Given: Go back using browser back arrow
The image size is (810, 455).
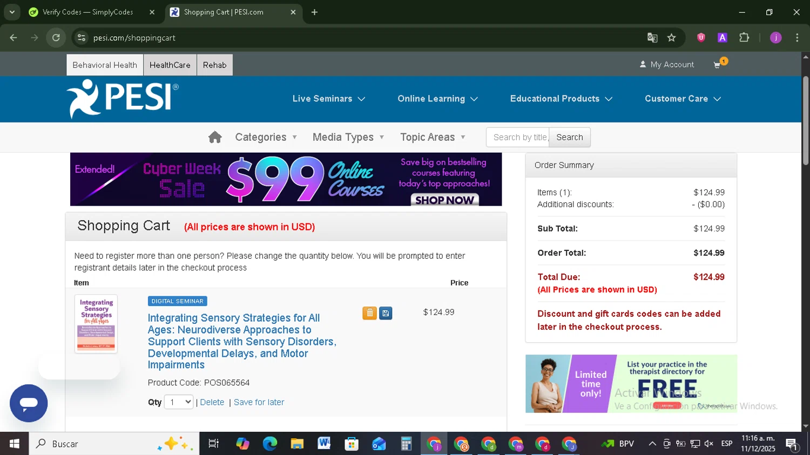Looking at the screenshot, I should click(x=13, y=38).
